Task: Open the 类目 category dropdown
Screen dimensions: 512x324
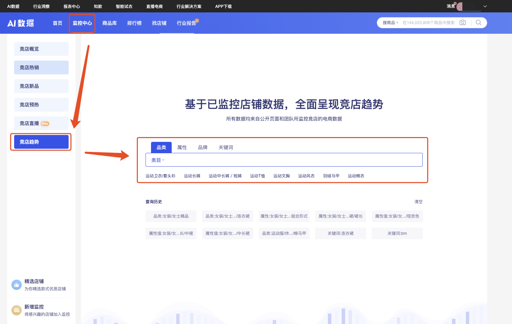Action: coord(158,160)
